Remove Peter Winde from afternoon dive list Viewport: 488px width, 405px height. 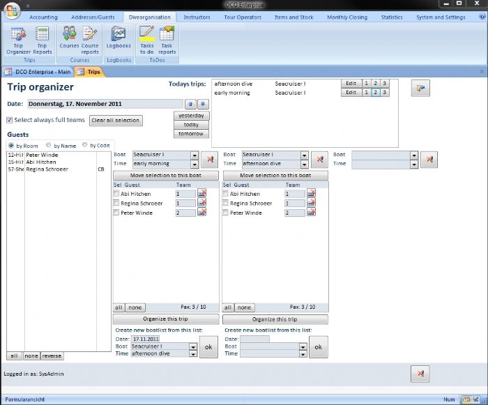(x=311, y=213)
